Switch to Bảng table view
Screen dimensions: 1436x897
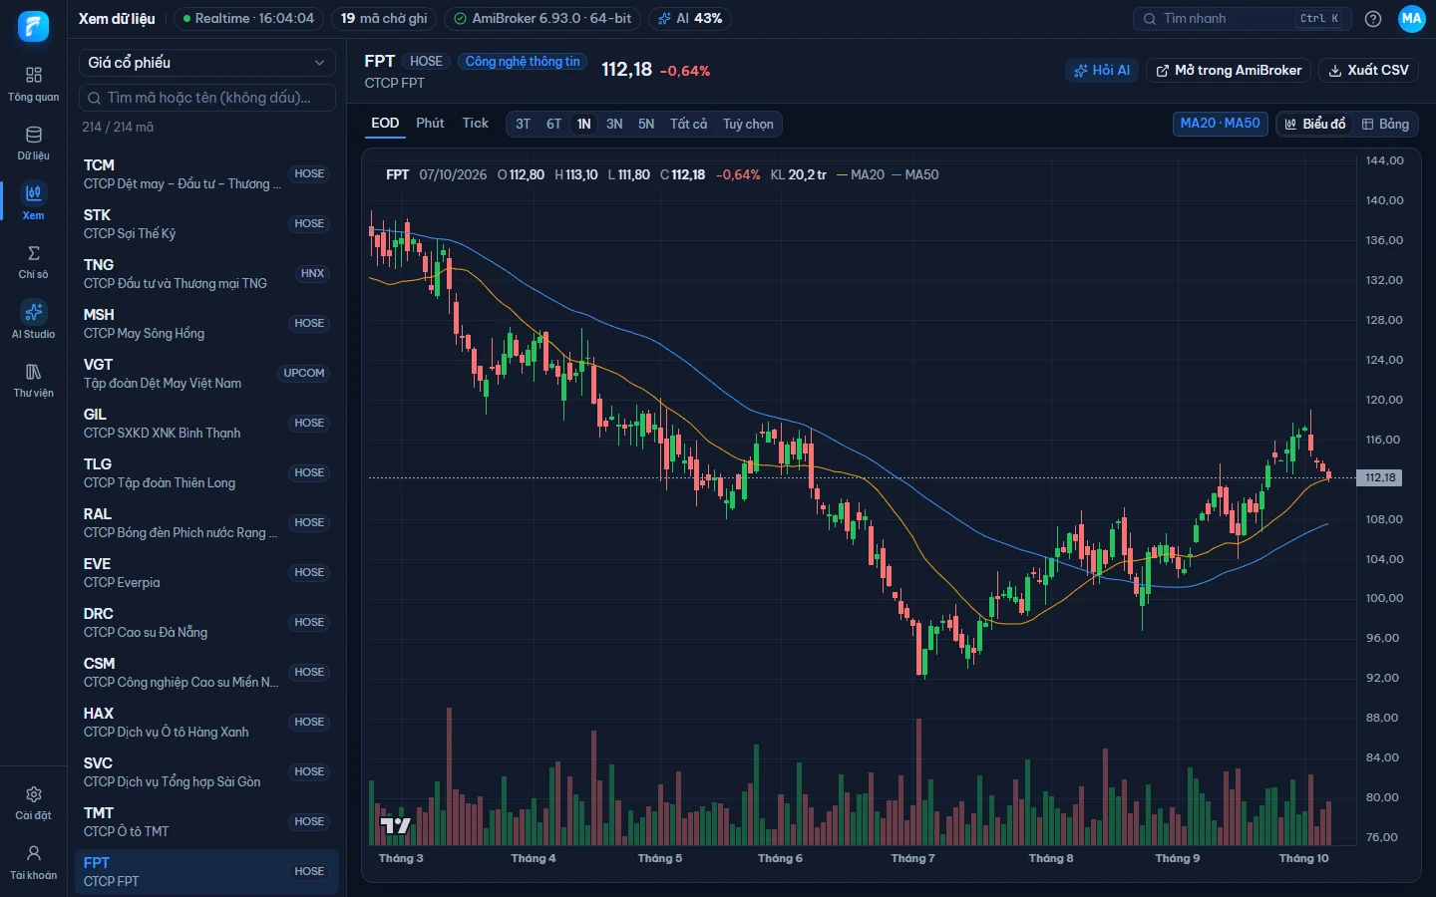click(x=1385, y=124)
